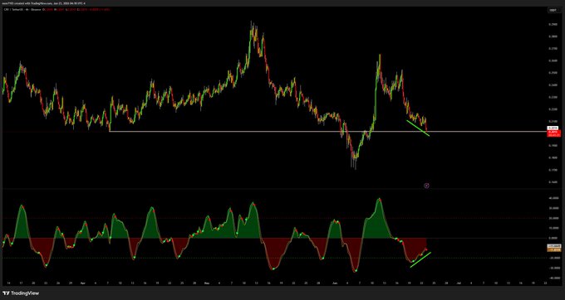The image size is (565, 300).
Task: Click the 0.0000 oscillator zero-level label
Action: click(553, 238)
